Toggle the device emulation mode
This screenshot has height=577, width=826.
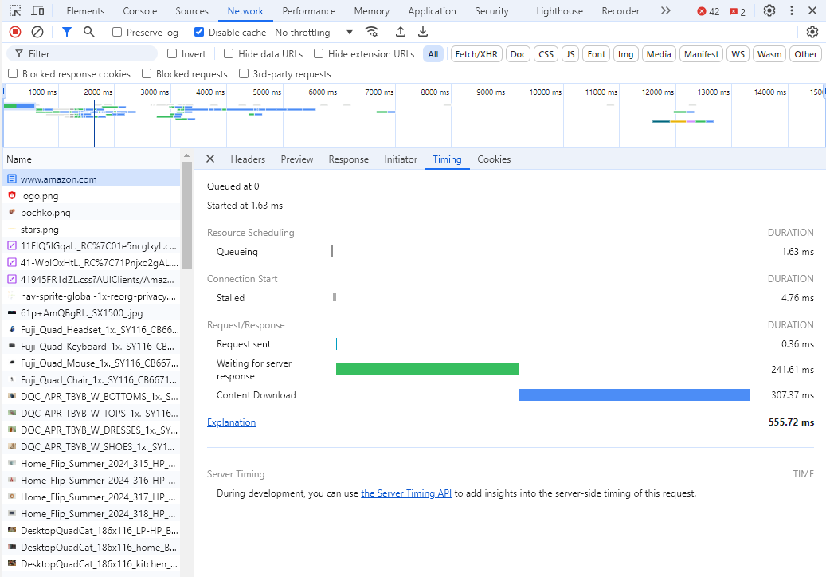point(37,10)
